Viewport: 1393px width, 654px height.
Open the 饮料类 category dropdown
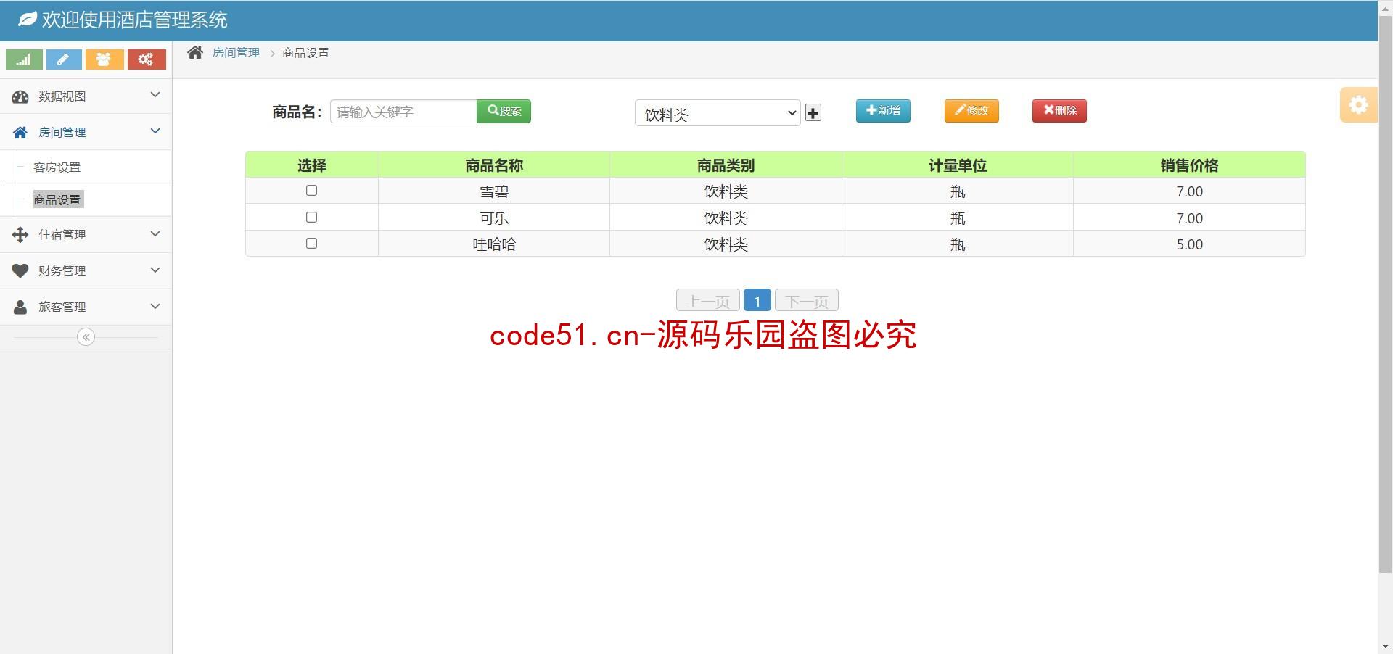point(718,113)
